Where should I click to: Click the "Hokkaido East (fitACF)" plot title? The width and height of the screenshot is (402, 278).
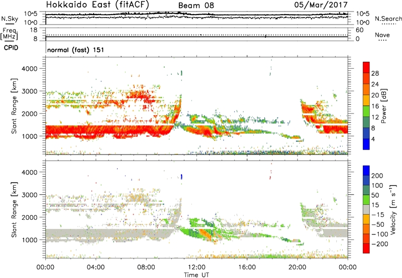pyautogui.click(x=97, y=5)
